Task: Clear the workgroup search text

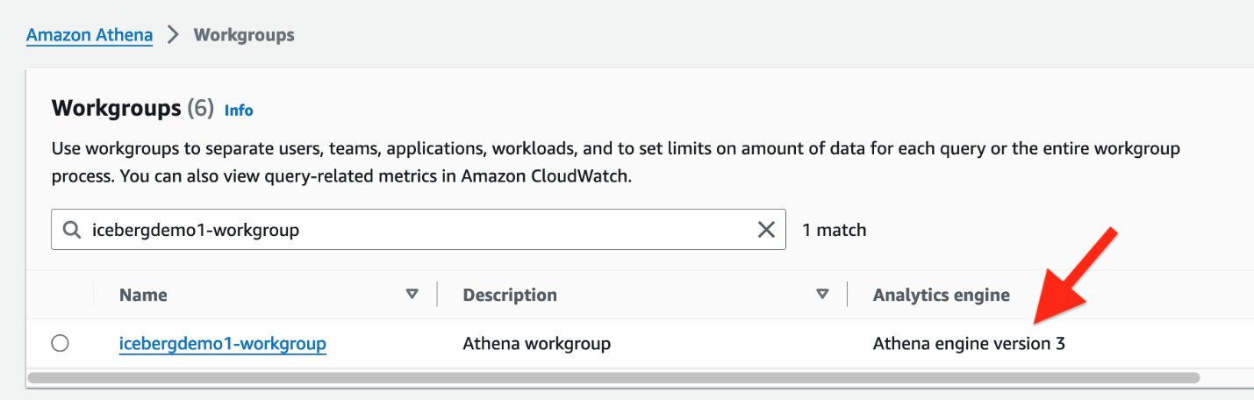Action: click(766, 230)
